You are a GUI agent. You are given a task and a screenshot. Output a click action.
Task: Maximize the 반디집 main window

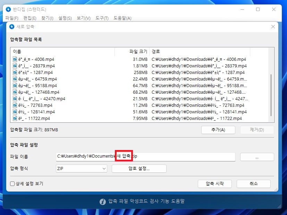tap(258, 9)
